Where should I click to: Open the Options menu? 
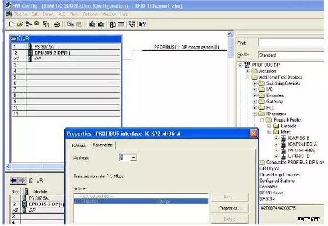click(x=90, y=14)
